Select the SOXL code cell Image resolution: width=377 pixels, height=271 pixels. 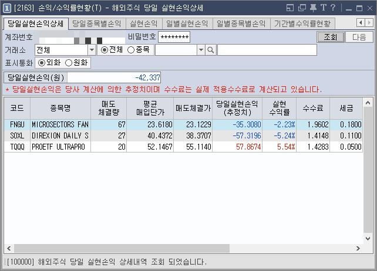(x=17, y=135)
